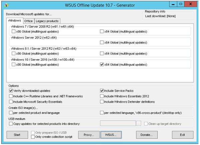
Task: Click 'Windows Server 2012 (w62-x64)' group label
Action: [34, 38]
